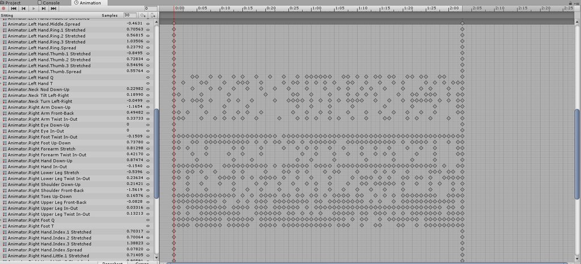581x264 pixels.
Task: Go to next keyframe
Action: pos(44,8)
